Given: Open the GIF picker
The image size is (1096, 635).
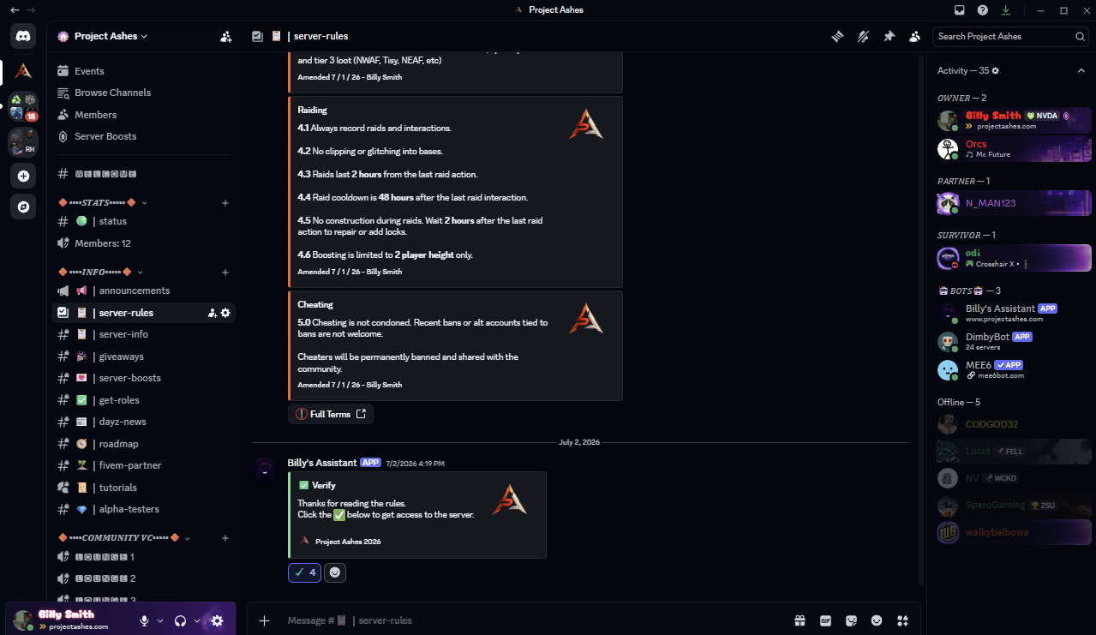Looking at the screenshot, I should coord(825,620).
